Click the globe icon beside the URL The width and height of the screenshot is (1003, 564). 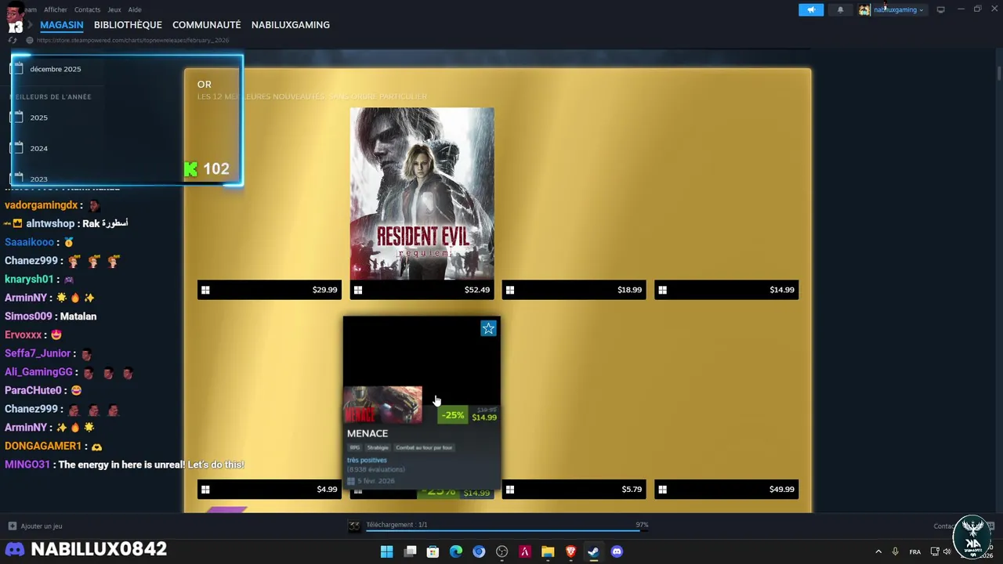30,40
